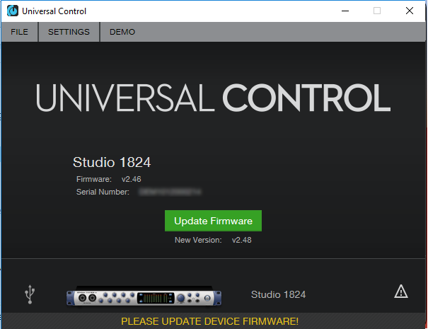Open the SETTINGS menu

69,32
